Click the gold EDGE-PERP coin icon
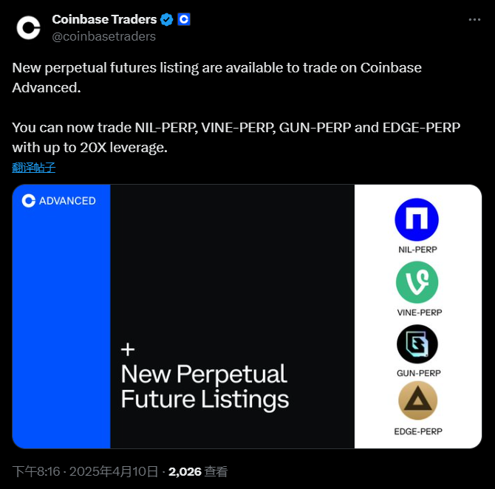This screenshot has height=489, width=495. (417, 403)
